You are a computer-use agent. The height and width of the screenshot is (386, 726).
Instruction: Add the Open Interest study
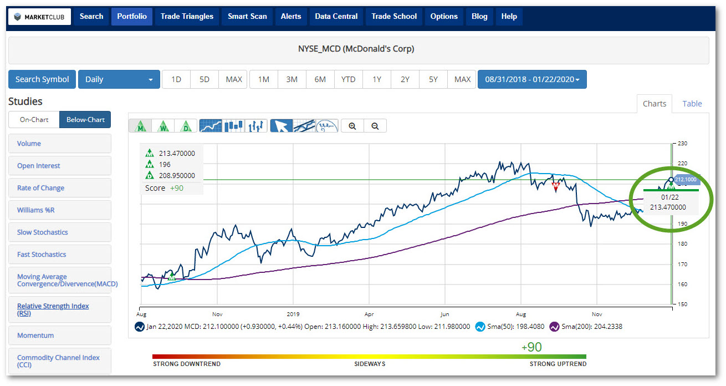pyautogui.click(x=60, y=166)
